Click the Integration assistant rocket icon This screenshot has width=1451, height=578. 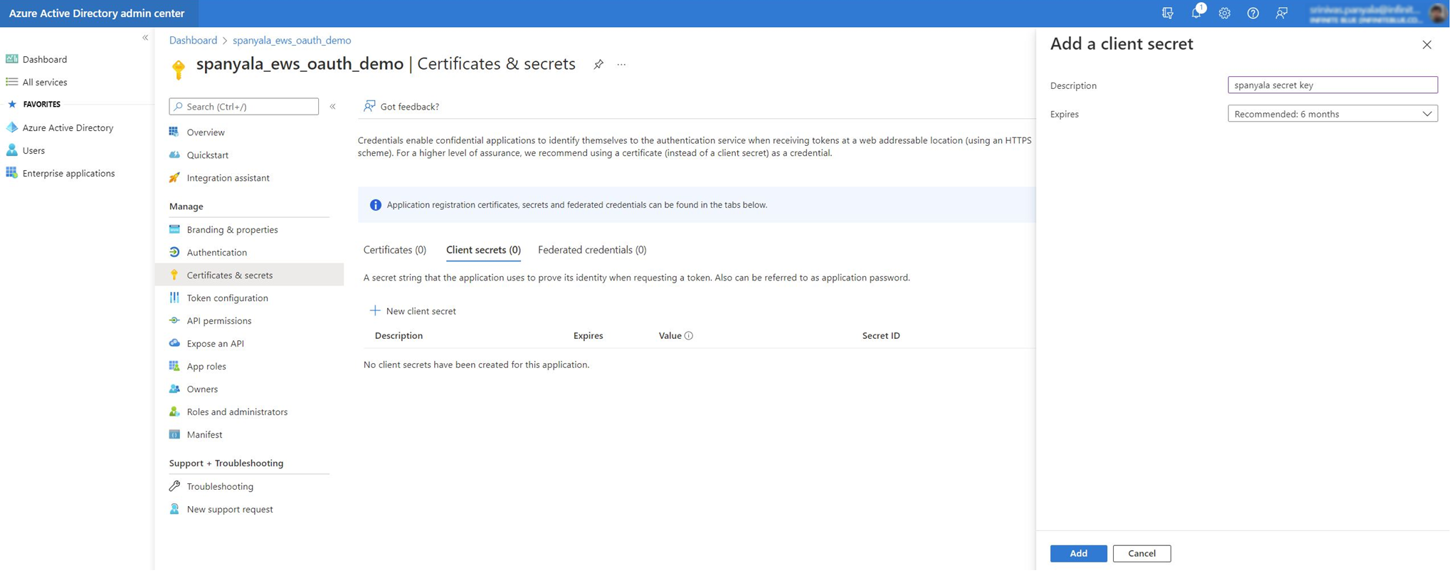(x=174, y=177)
